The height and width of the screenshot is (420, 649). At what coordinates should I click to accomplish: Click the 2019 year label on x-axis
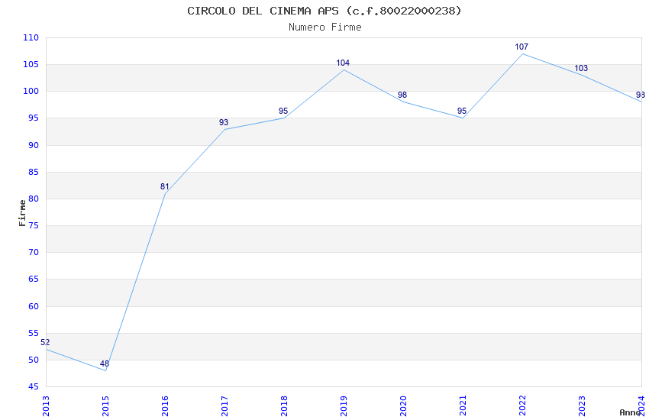pyautogui.click(x=344, y=406)
